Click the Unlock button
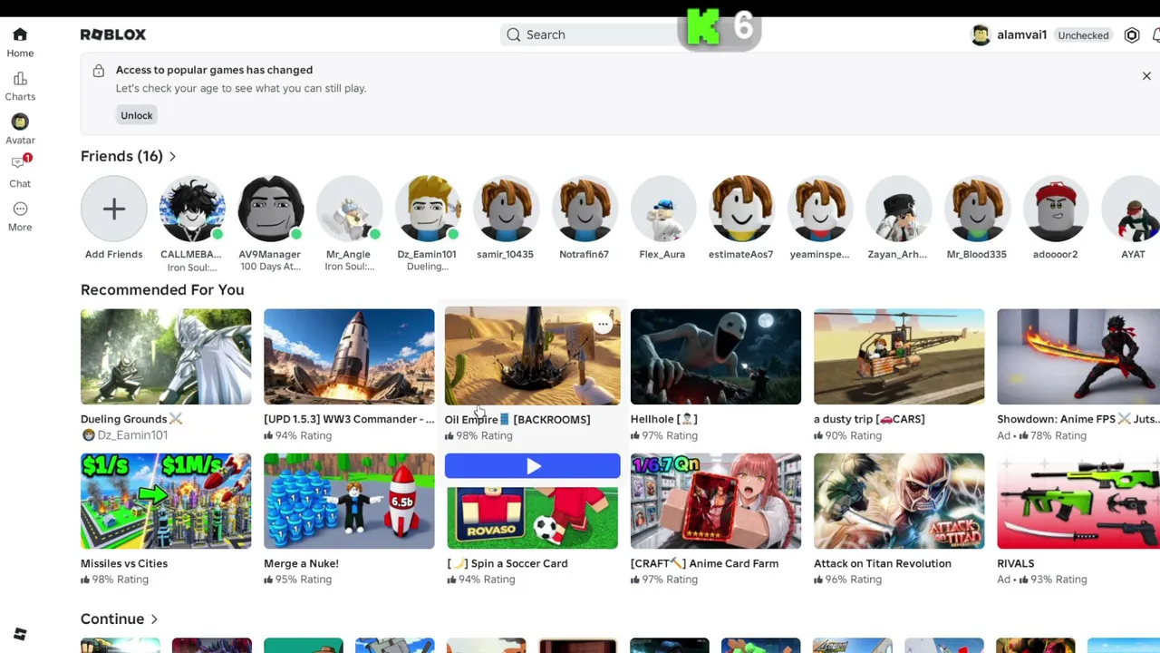1160x653 pixels. (137, 115)
